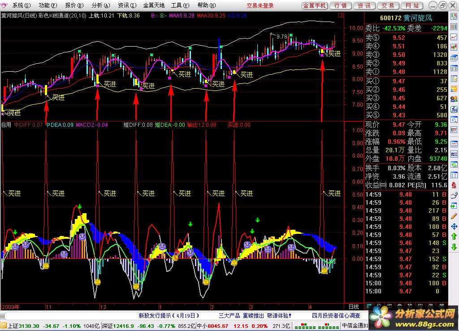Click the candlestick K-line icon

(x=454, y=47)
